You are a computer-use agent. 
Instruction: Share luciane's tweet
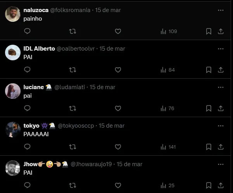(221, 108)
